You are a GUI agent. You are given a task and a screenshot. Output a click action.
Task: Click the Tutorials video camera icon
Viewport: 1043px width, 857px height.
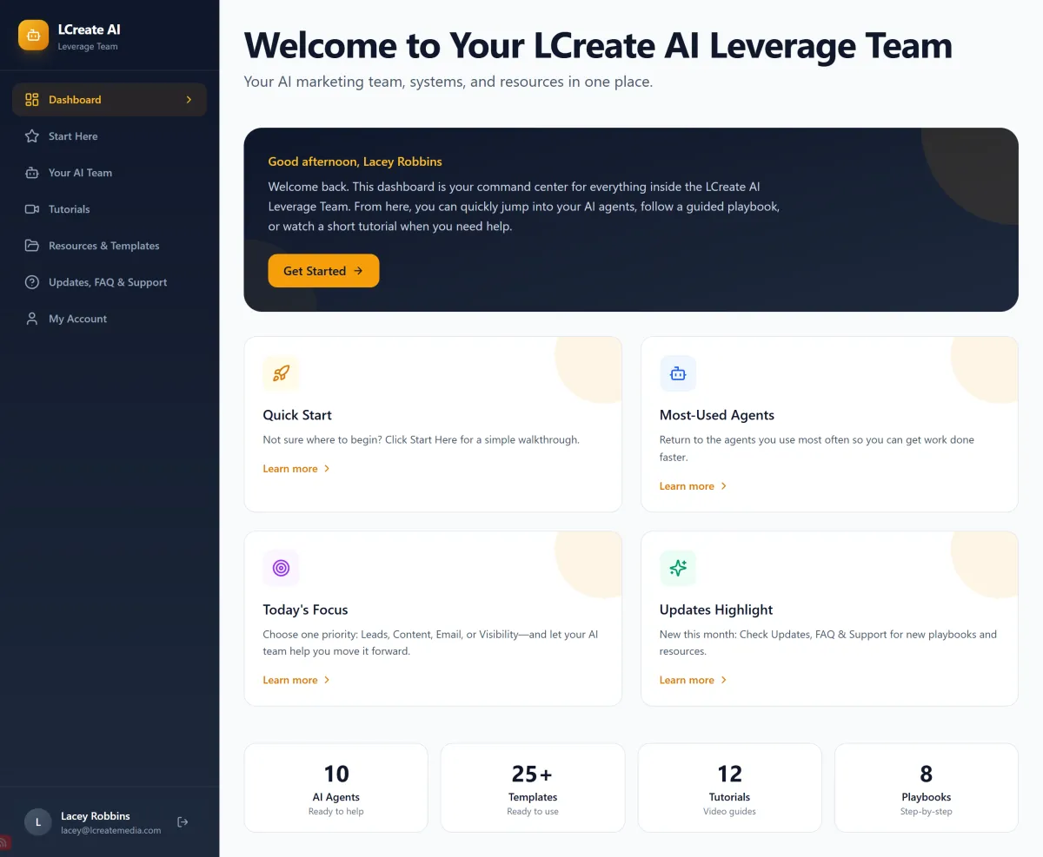[32, 209]
